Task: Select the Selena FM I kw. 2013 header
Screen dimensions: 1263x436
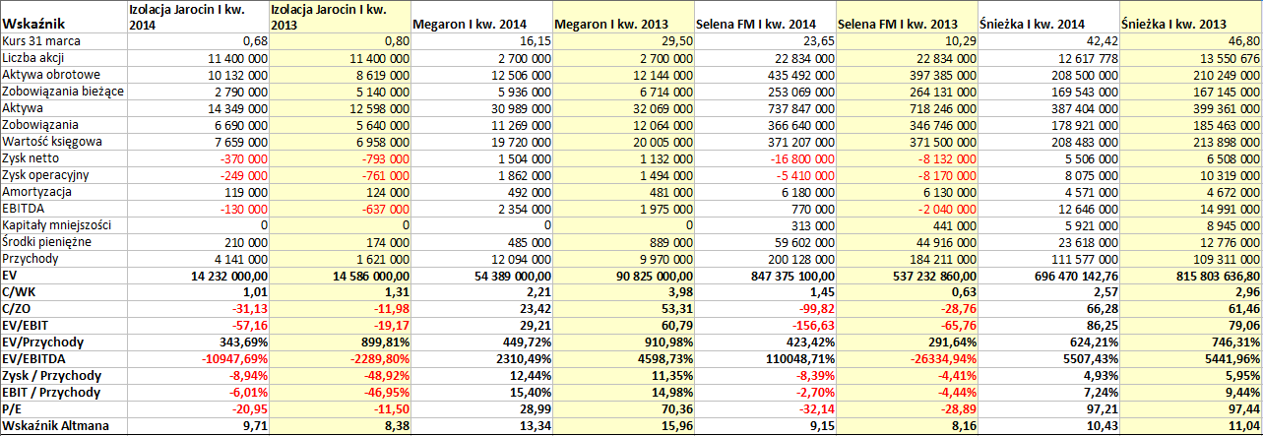Action: [906, 17]
